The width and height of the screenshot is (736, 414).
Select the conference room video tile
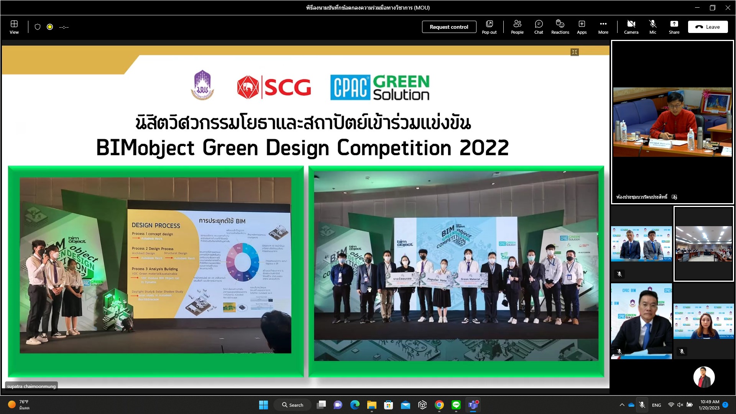coord(703,244)
